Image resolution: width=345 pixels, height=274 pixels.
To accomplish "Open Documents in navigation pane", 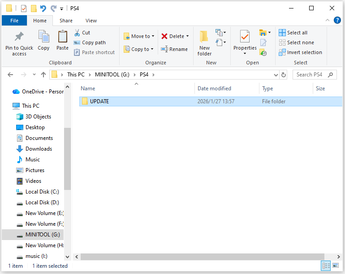I will click(x=34, y=138).
